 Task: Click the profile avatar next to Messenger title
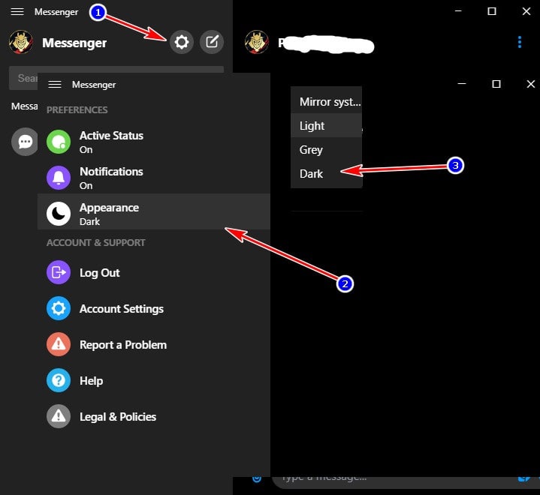[x=21, y=42]
